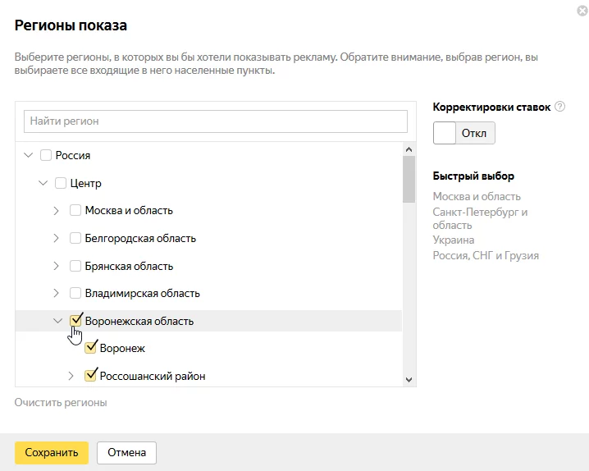The image size is (589, 471).
Task: Select quick choice Россия, СНГ и Грузия
Action: pyautogui.click(x=486, y=255)
